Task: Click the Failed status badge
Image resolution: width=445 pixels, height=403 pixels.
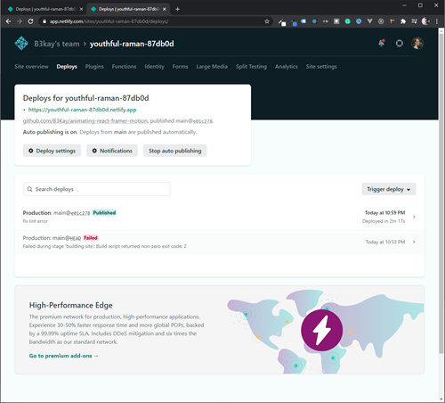Action: (x=91, y=238)
